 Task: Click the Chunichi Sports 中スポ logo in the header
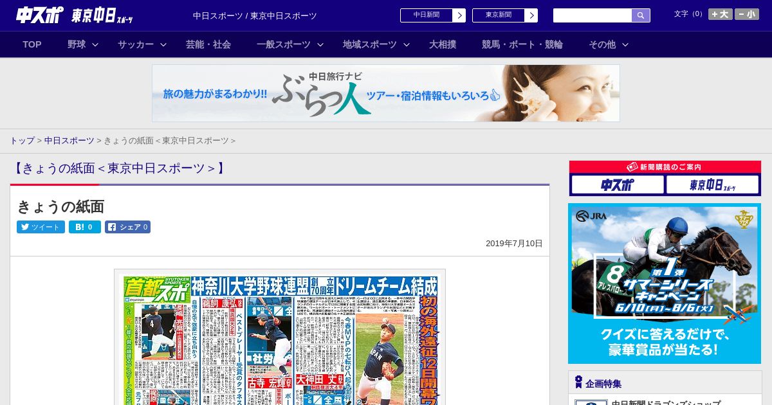tap(40, 15)
